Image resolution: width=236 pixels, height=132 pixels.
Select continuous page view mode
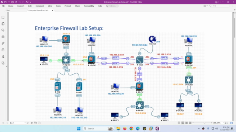click(x=183, y=123)
